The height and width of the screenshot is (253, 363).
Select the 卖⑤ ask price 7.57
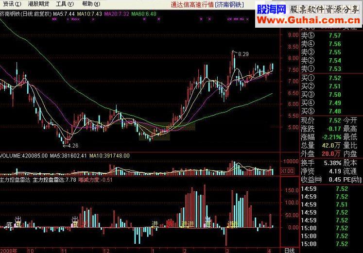335,35
